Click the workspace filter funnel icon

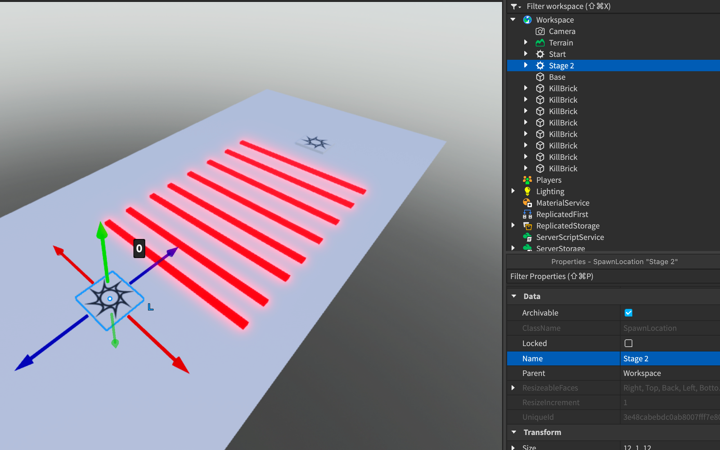click(516, 6)
